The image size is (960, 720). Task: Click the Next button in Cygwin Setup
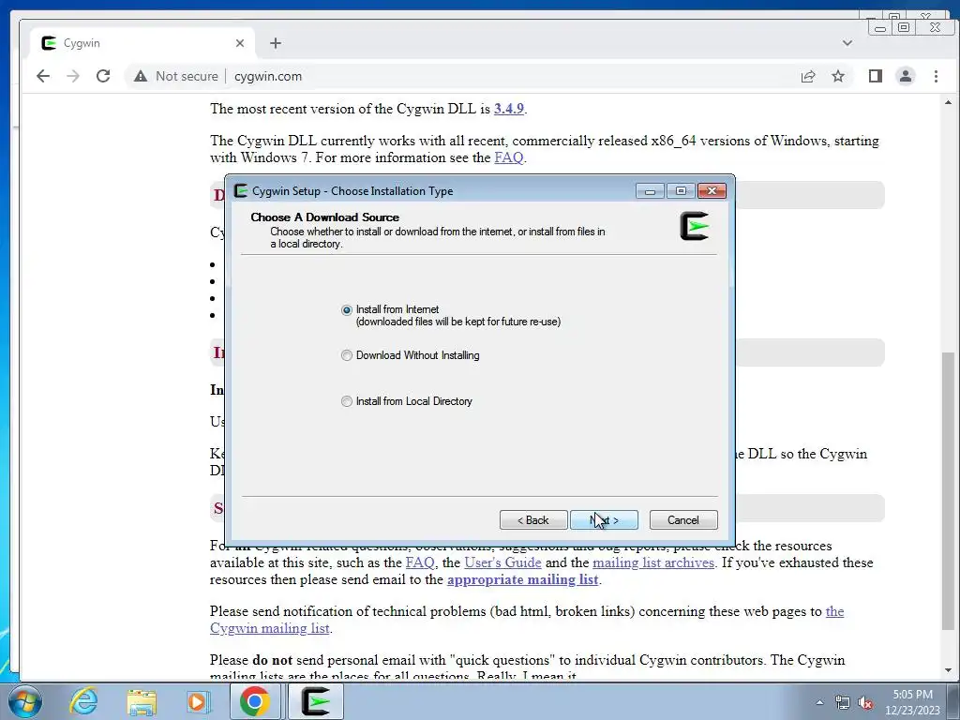pyautogui.click(x=604, y=519)
